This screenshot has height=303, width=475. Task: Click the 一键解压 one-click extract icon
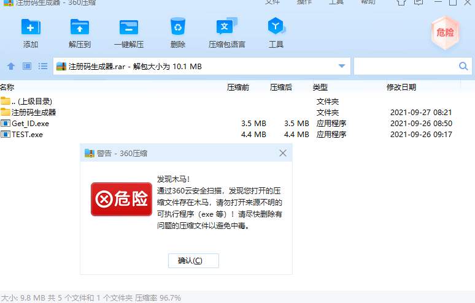[129, 27]
